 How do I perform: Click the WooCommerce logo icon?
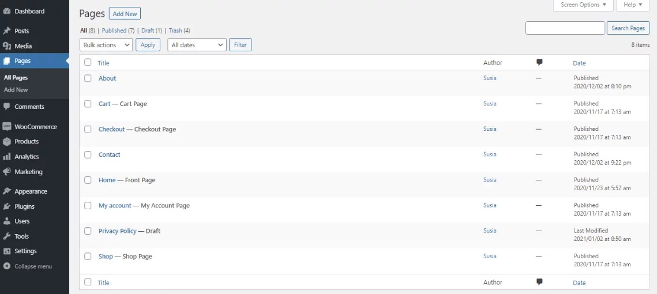click(7, 127)
